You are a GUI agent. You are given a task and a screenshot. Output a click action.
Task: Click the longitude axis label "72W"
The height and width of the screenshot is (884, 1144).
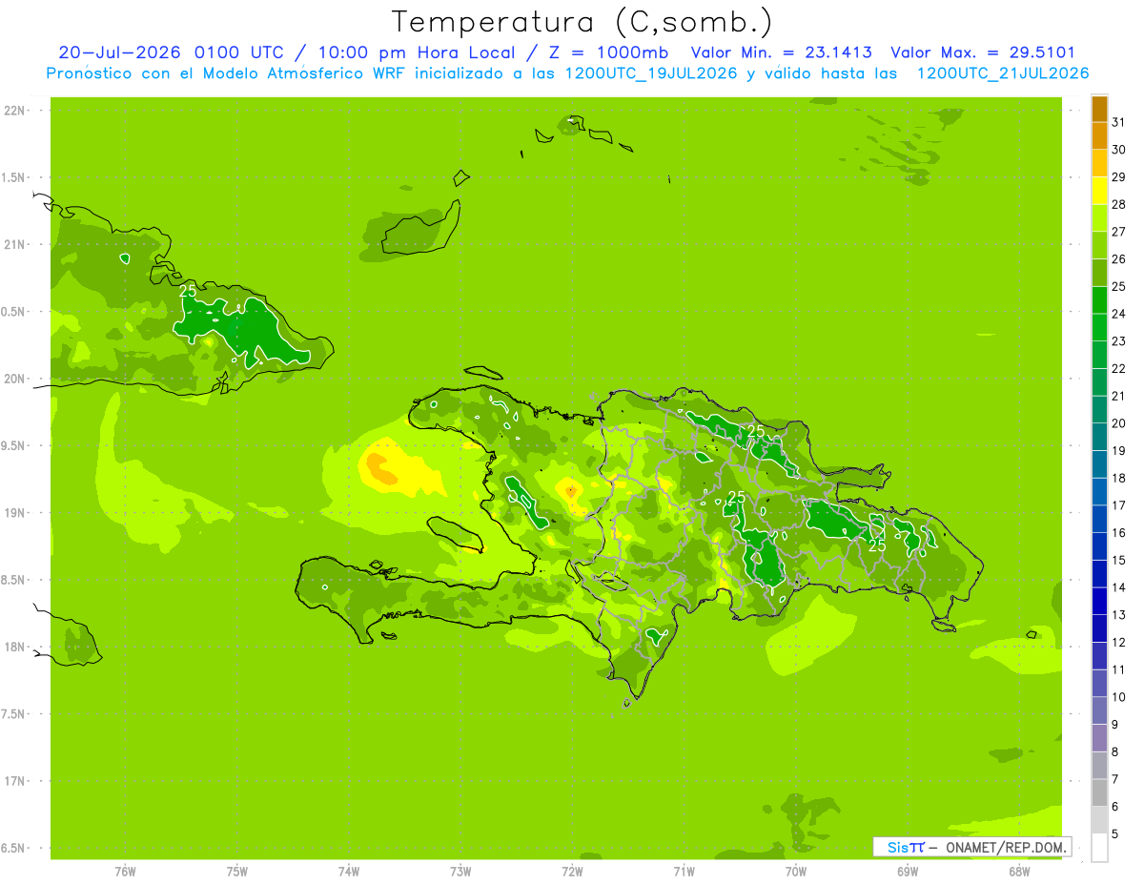pos(572,871)
